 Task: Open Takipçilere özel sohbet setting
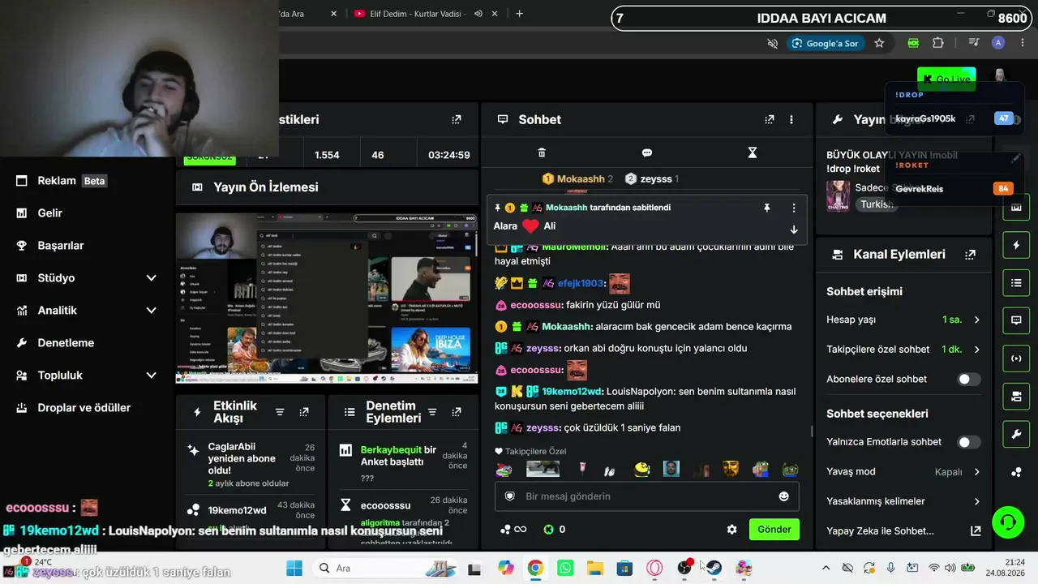(903, 350)
